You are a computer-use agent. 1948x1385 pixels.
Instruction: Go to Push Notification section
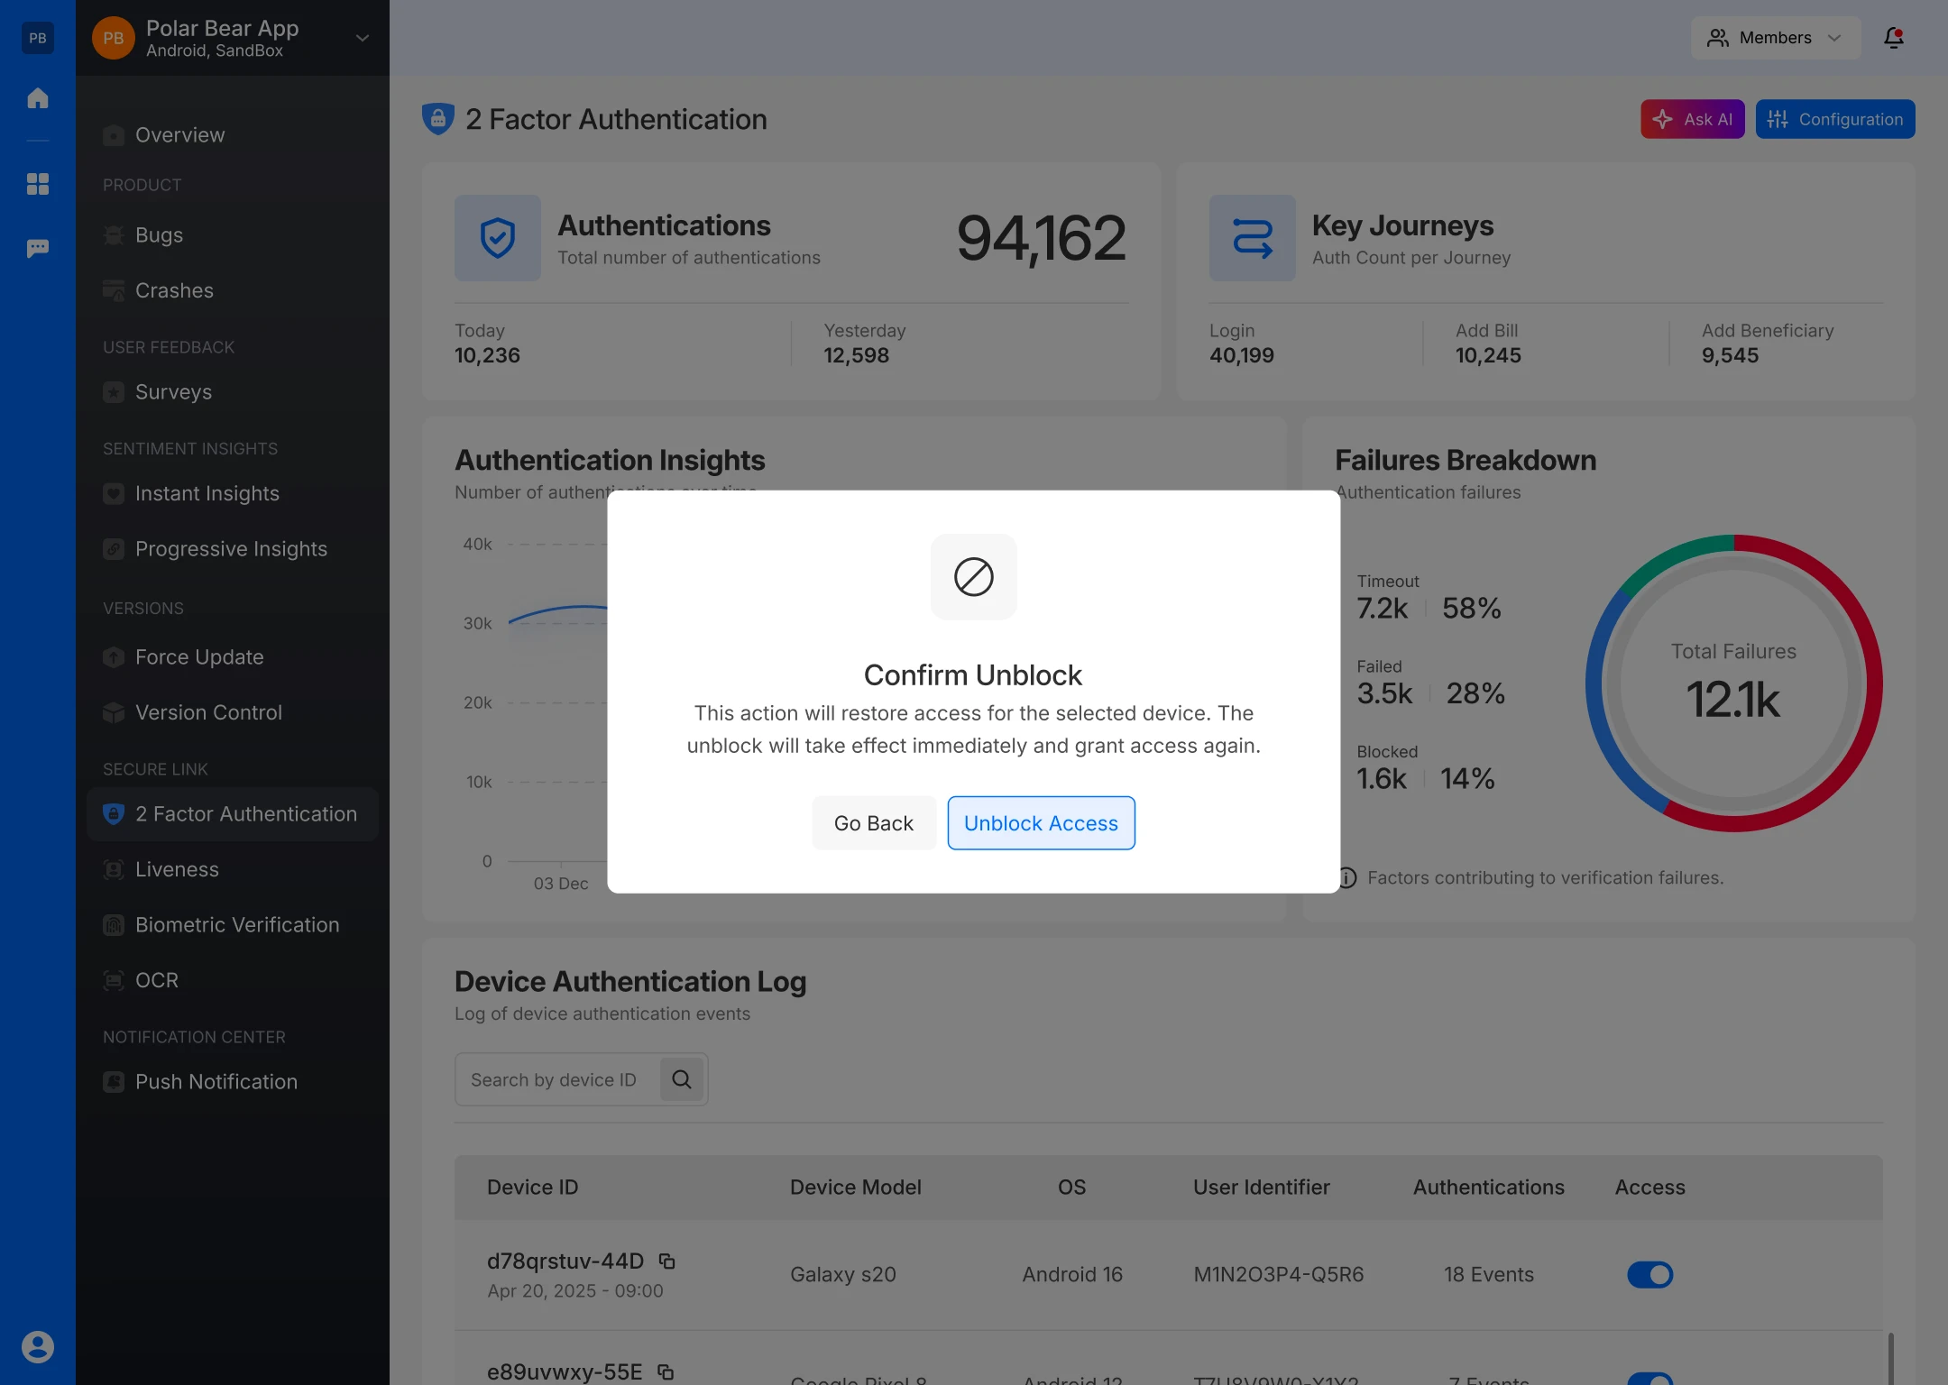point(216,1082)
